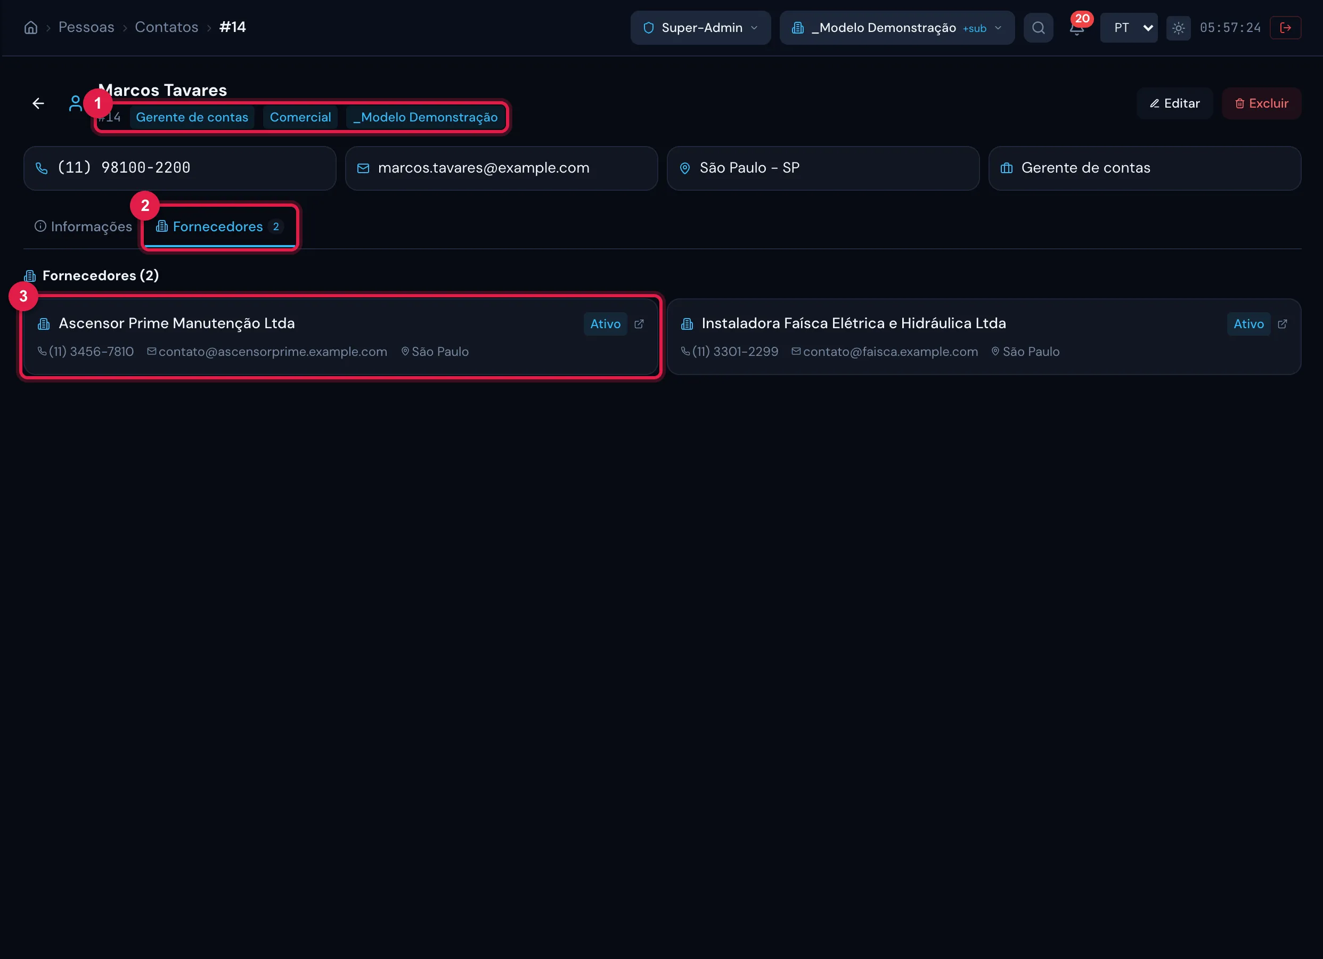
Task: Open Ascensor Prime Manutenção Ltda card
Action: click(x=341, y=337)
